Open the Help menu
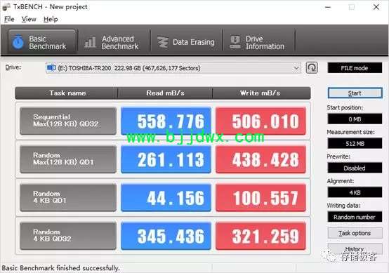The height and width of the screenshot is (273, 389). [51, 19]
